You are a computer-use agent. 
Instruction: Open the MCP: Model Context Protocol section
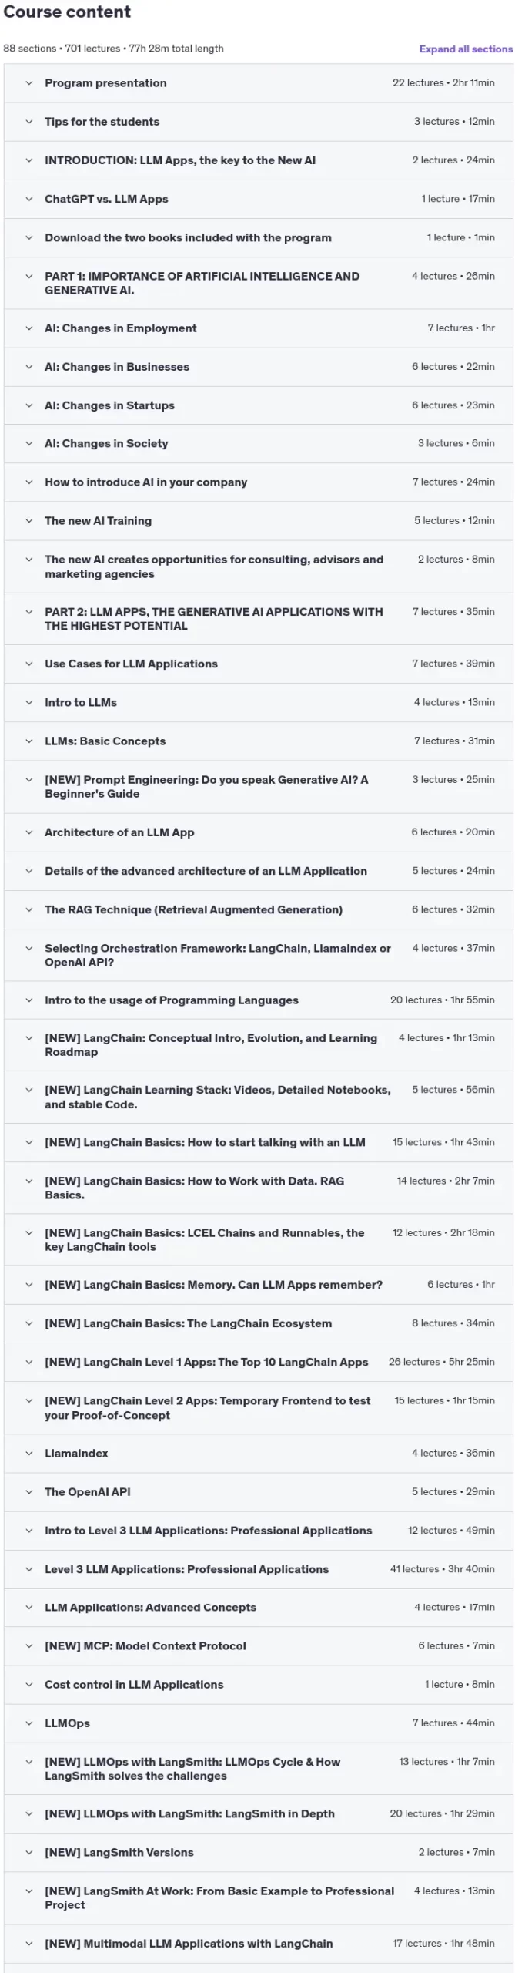click(x=145, y=1645)
